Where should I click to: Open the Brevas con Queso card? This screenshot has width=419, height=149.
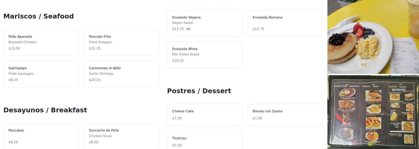click(285, 115)
